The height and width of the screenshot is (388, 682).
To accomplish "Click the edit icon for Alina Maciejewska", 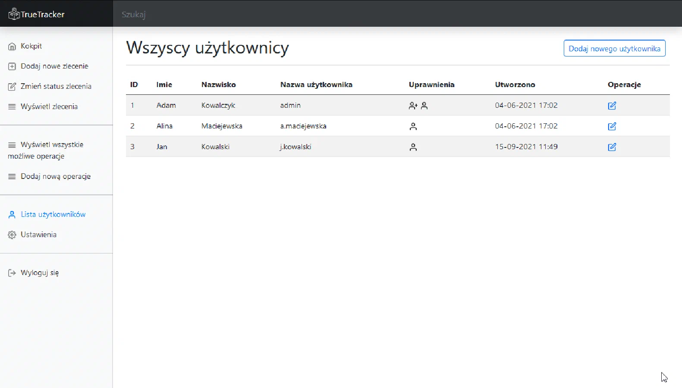I will pyautogui.click(x=612, y=126).
